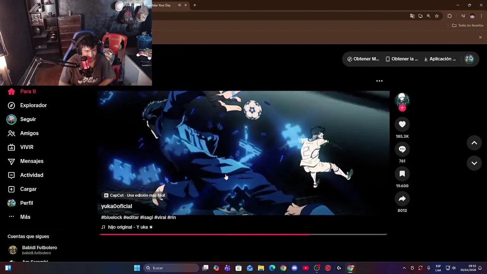
Task: Open taskbar clock showing 09:33
Action: tap(468, 268)
